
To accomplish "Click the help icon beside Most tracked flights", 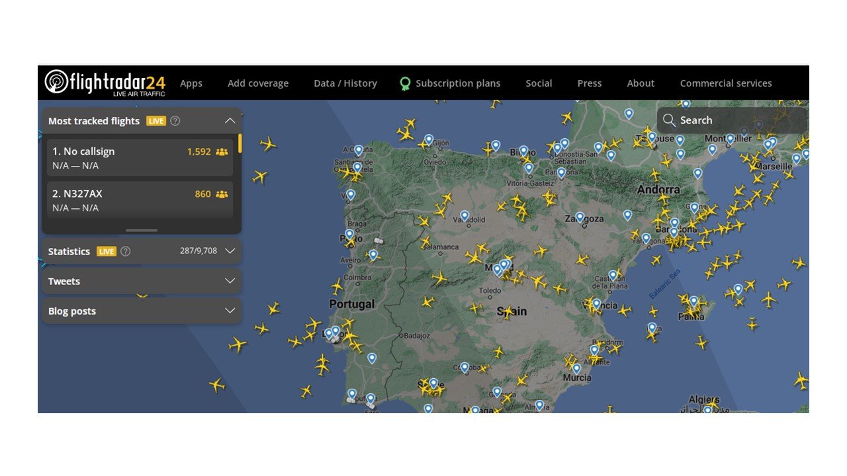I will pyautogui.click(x=175, y=121).
